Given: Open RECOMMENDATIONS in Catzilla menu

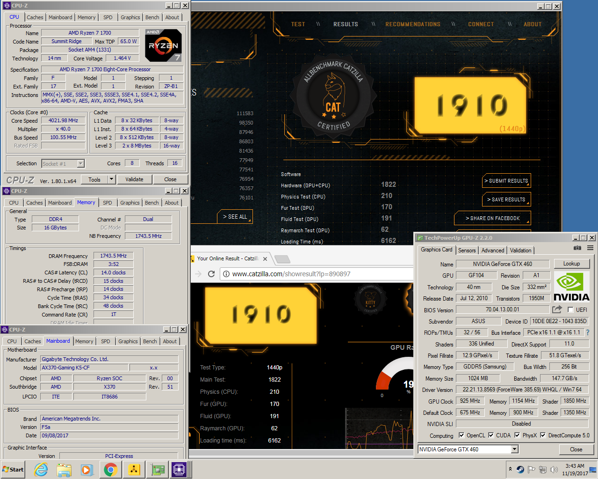Looking at the screenshot, I should (x=413, y=24).
